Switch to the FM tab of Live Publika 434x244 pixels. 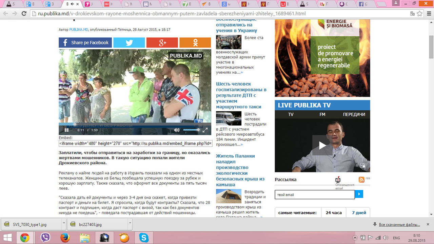coord(322,114)
